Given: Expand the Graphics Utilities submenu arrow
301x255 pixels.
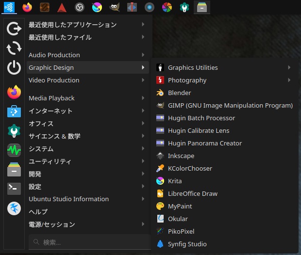Looking at the screenshot, I should [x=289, y=67].
